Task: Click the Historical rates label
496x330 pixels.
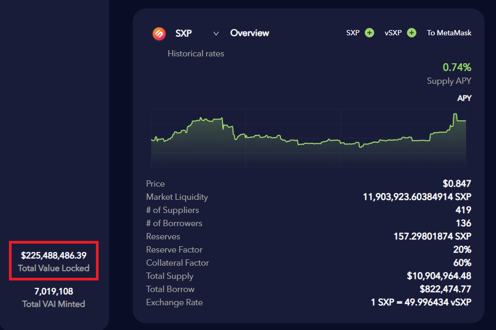Action: [196, 53]
